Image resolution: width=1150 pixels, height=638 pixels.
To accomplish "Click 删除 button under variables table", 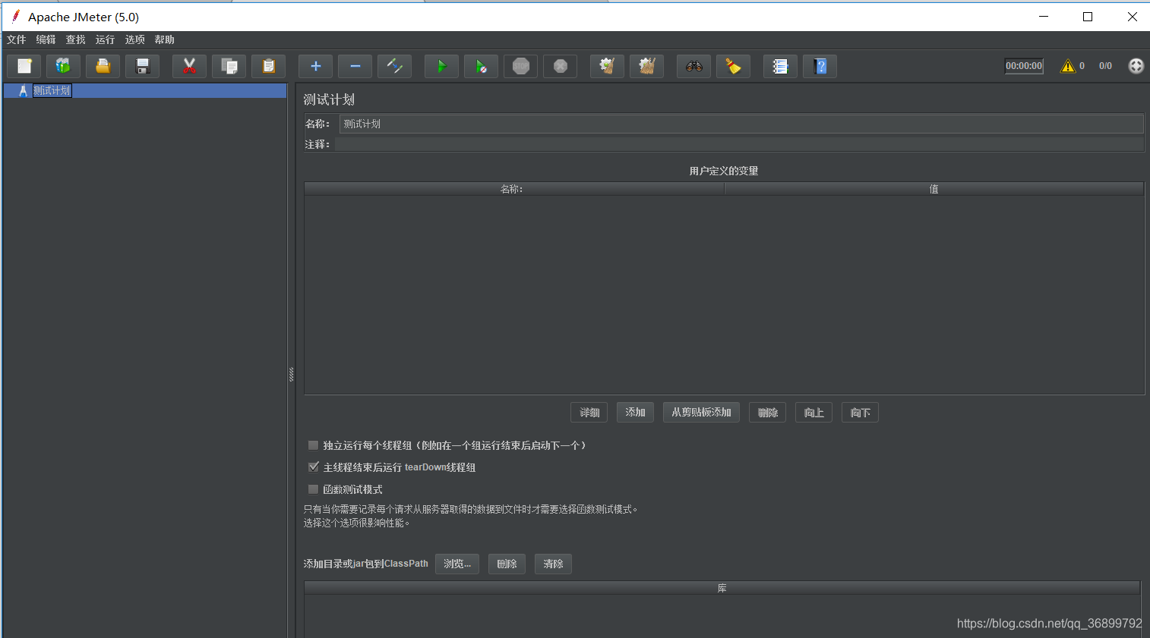I will 767,413.
